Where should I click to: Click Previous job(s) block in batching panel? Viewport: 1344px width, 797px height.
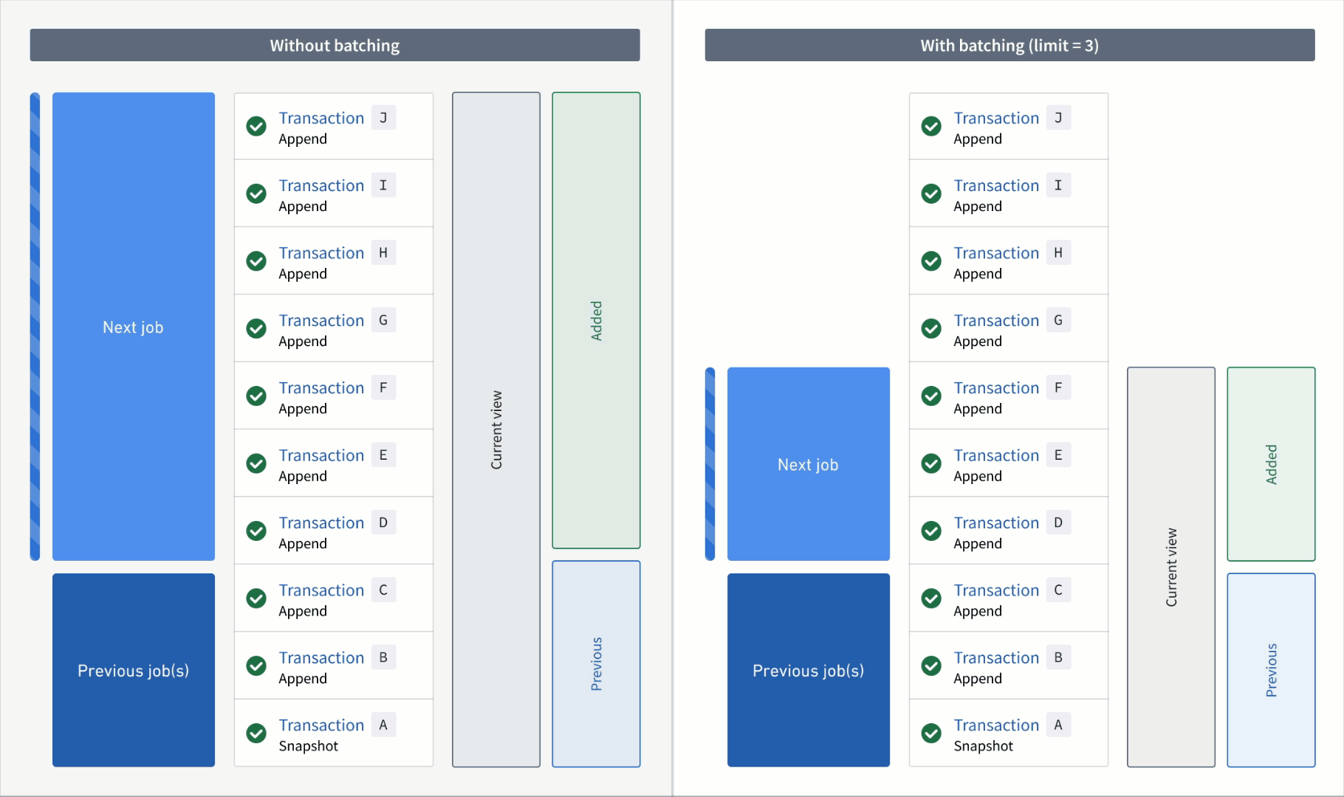point(808,670)
